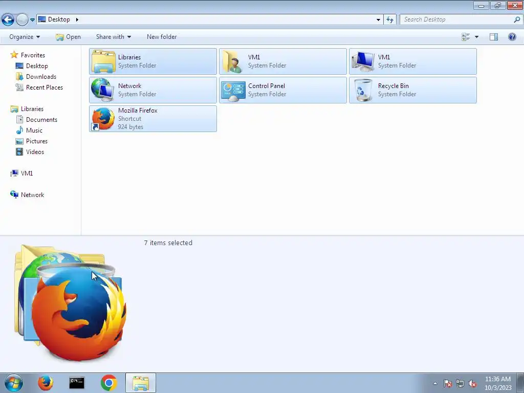524x393 pixels.
Task: Select the Network globe icon in file list
Action: coord(102,90)
